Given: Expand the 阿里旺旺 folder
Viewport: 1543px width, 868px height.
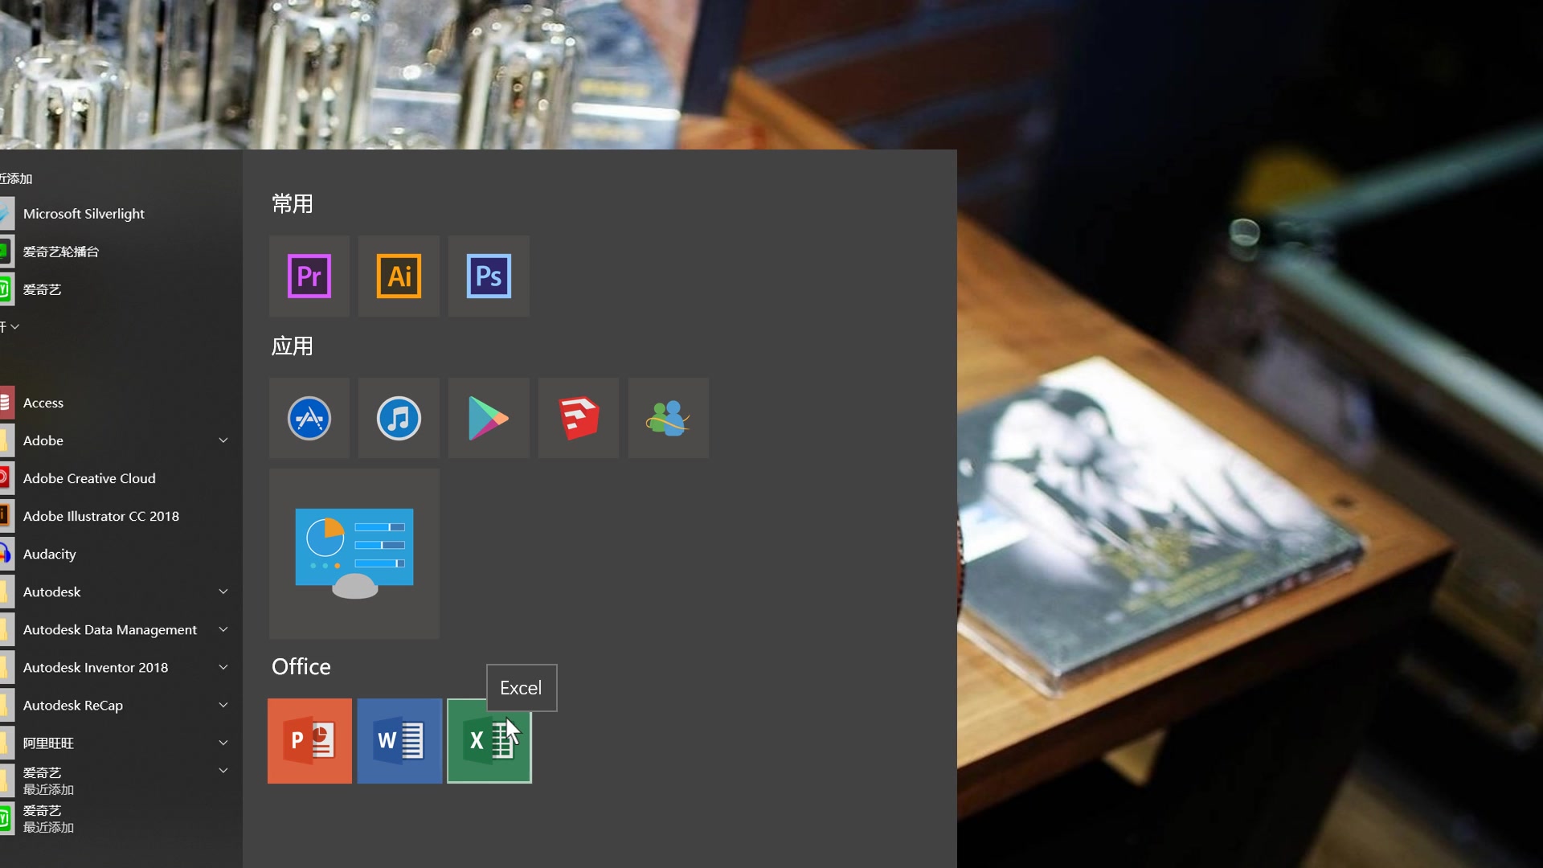Looking at the screenshot, I should 223,743.
